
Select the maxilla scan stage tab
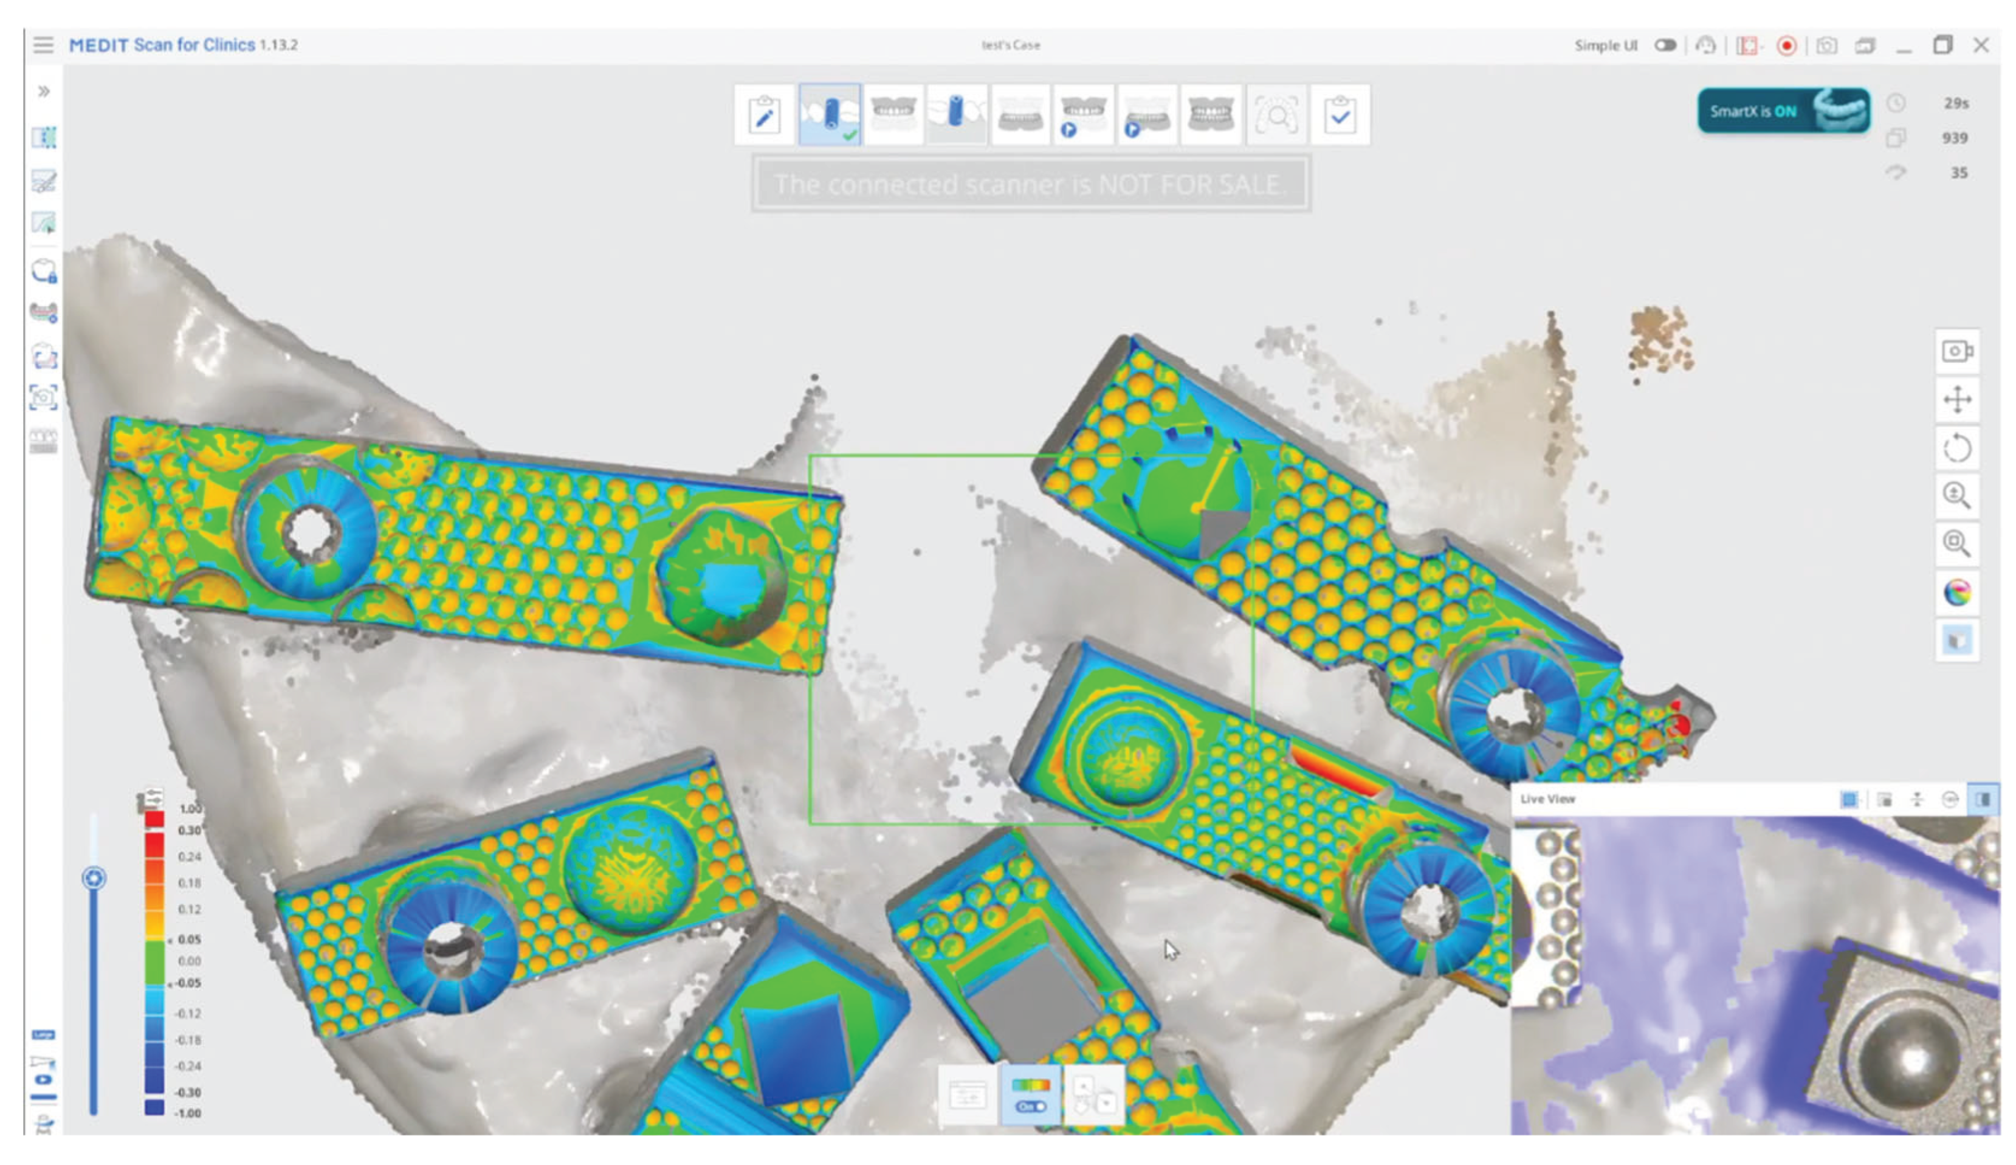pos(893,115)
